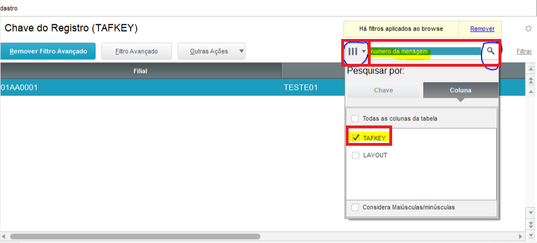The image size is (537, 243).
Task: Click the single down scroll arrow
Action: click(531, 214)
